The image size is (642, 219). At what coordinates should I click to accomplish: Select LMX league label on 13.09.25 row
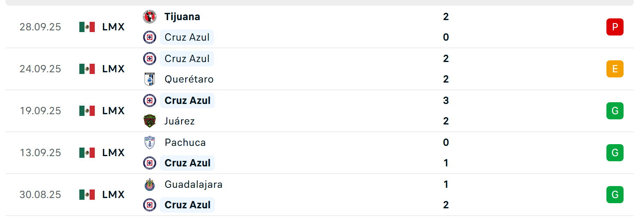(x=113, y=153)
